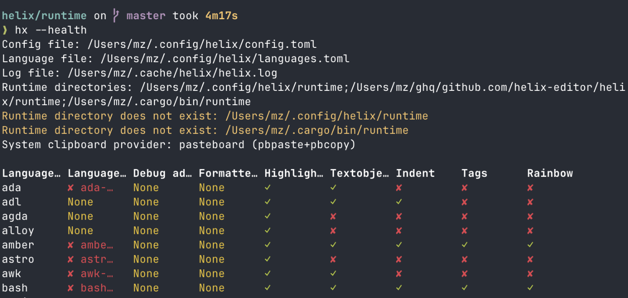The width and height of the screenshot is (628, 298).
Task: Click the warning about .config/helix/runtime
Action: (x=215, y=116)
